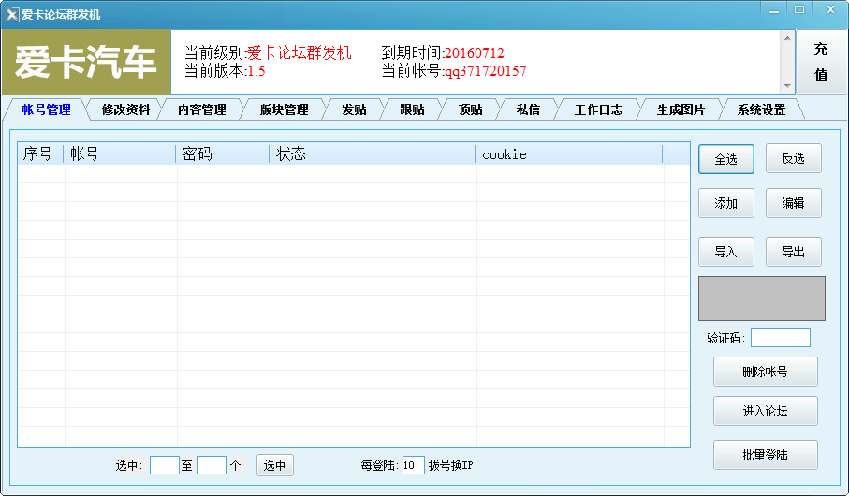Switch to the 修改资料 tab
849x496 pixels.
[125, 109]
